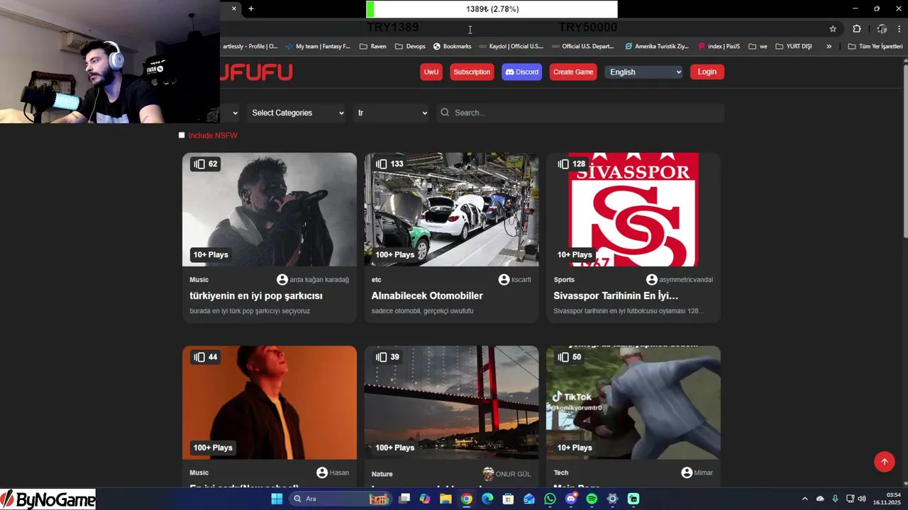Open Microsoft Edge from the taskbar

pos(487,499)
